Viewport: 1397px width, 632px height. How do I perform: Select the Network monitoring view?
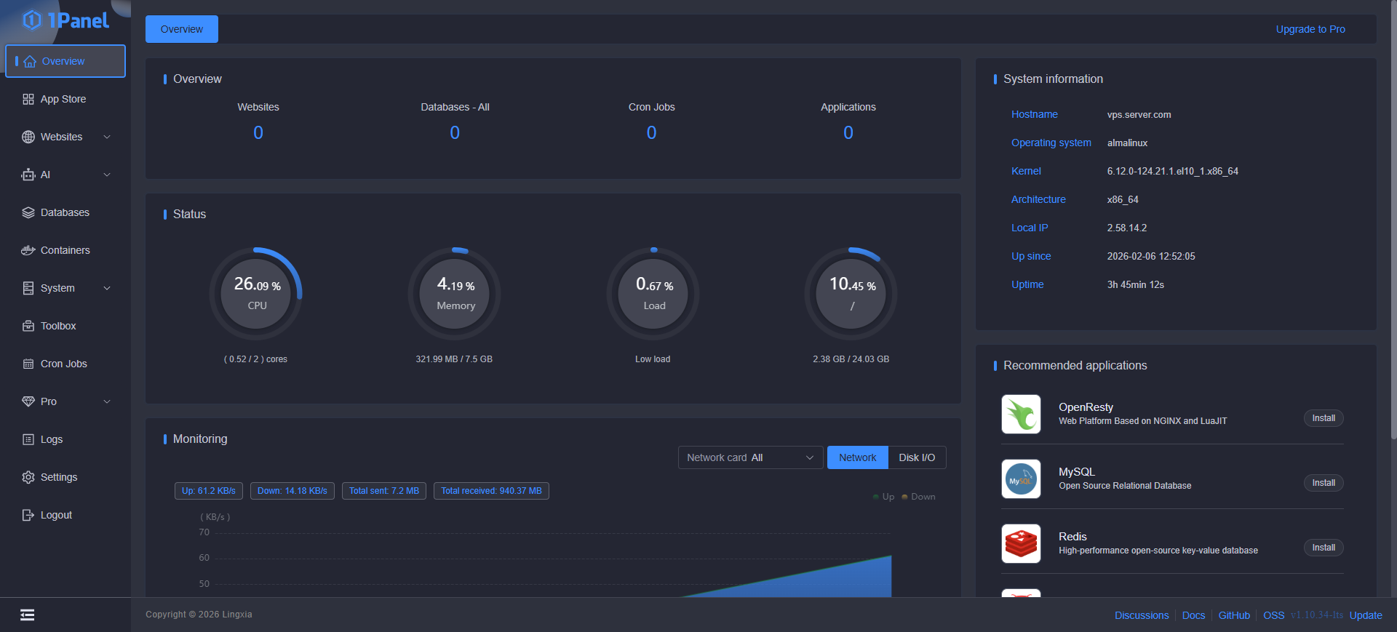click(x=857, y=457)
